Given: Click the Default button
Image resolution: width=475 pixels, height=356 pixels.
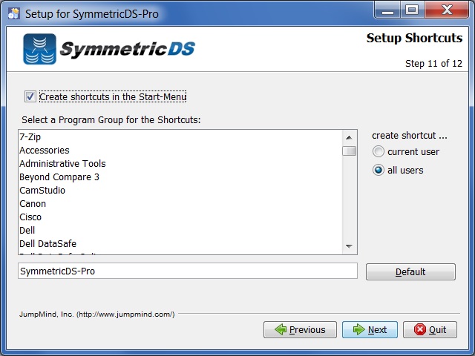Looking at the screenshot, I should coord(410,271).
